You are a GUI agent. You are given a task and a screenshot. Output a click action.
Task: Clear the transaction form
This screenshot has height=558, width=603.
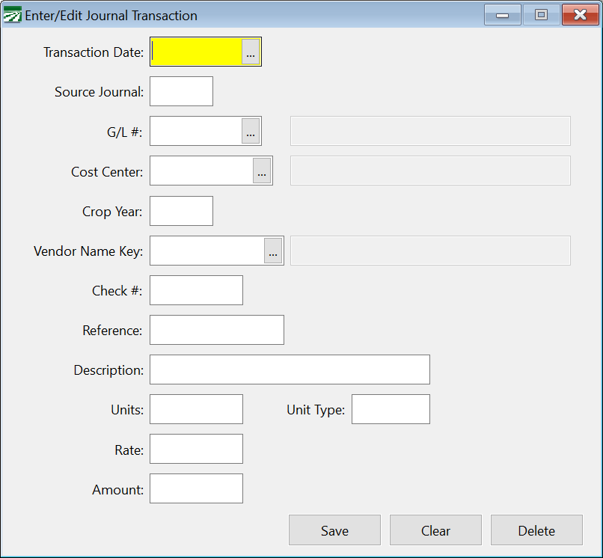coord(435,530)
